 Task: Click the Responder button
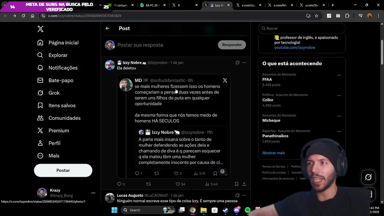click(x=232, y=45)
